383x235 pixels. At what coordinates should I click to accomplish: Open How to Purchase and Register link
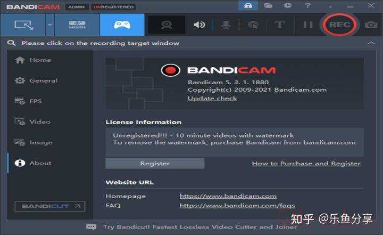(306, 163)
